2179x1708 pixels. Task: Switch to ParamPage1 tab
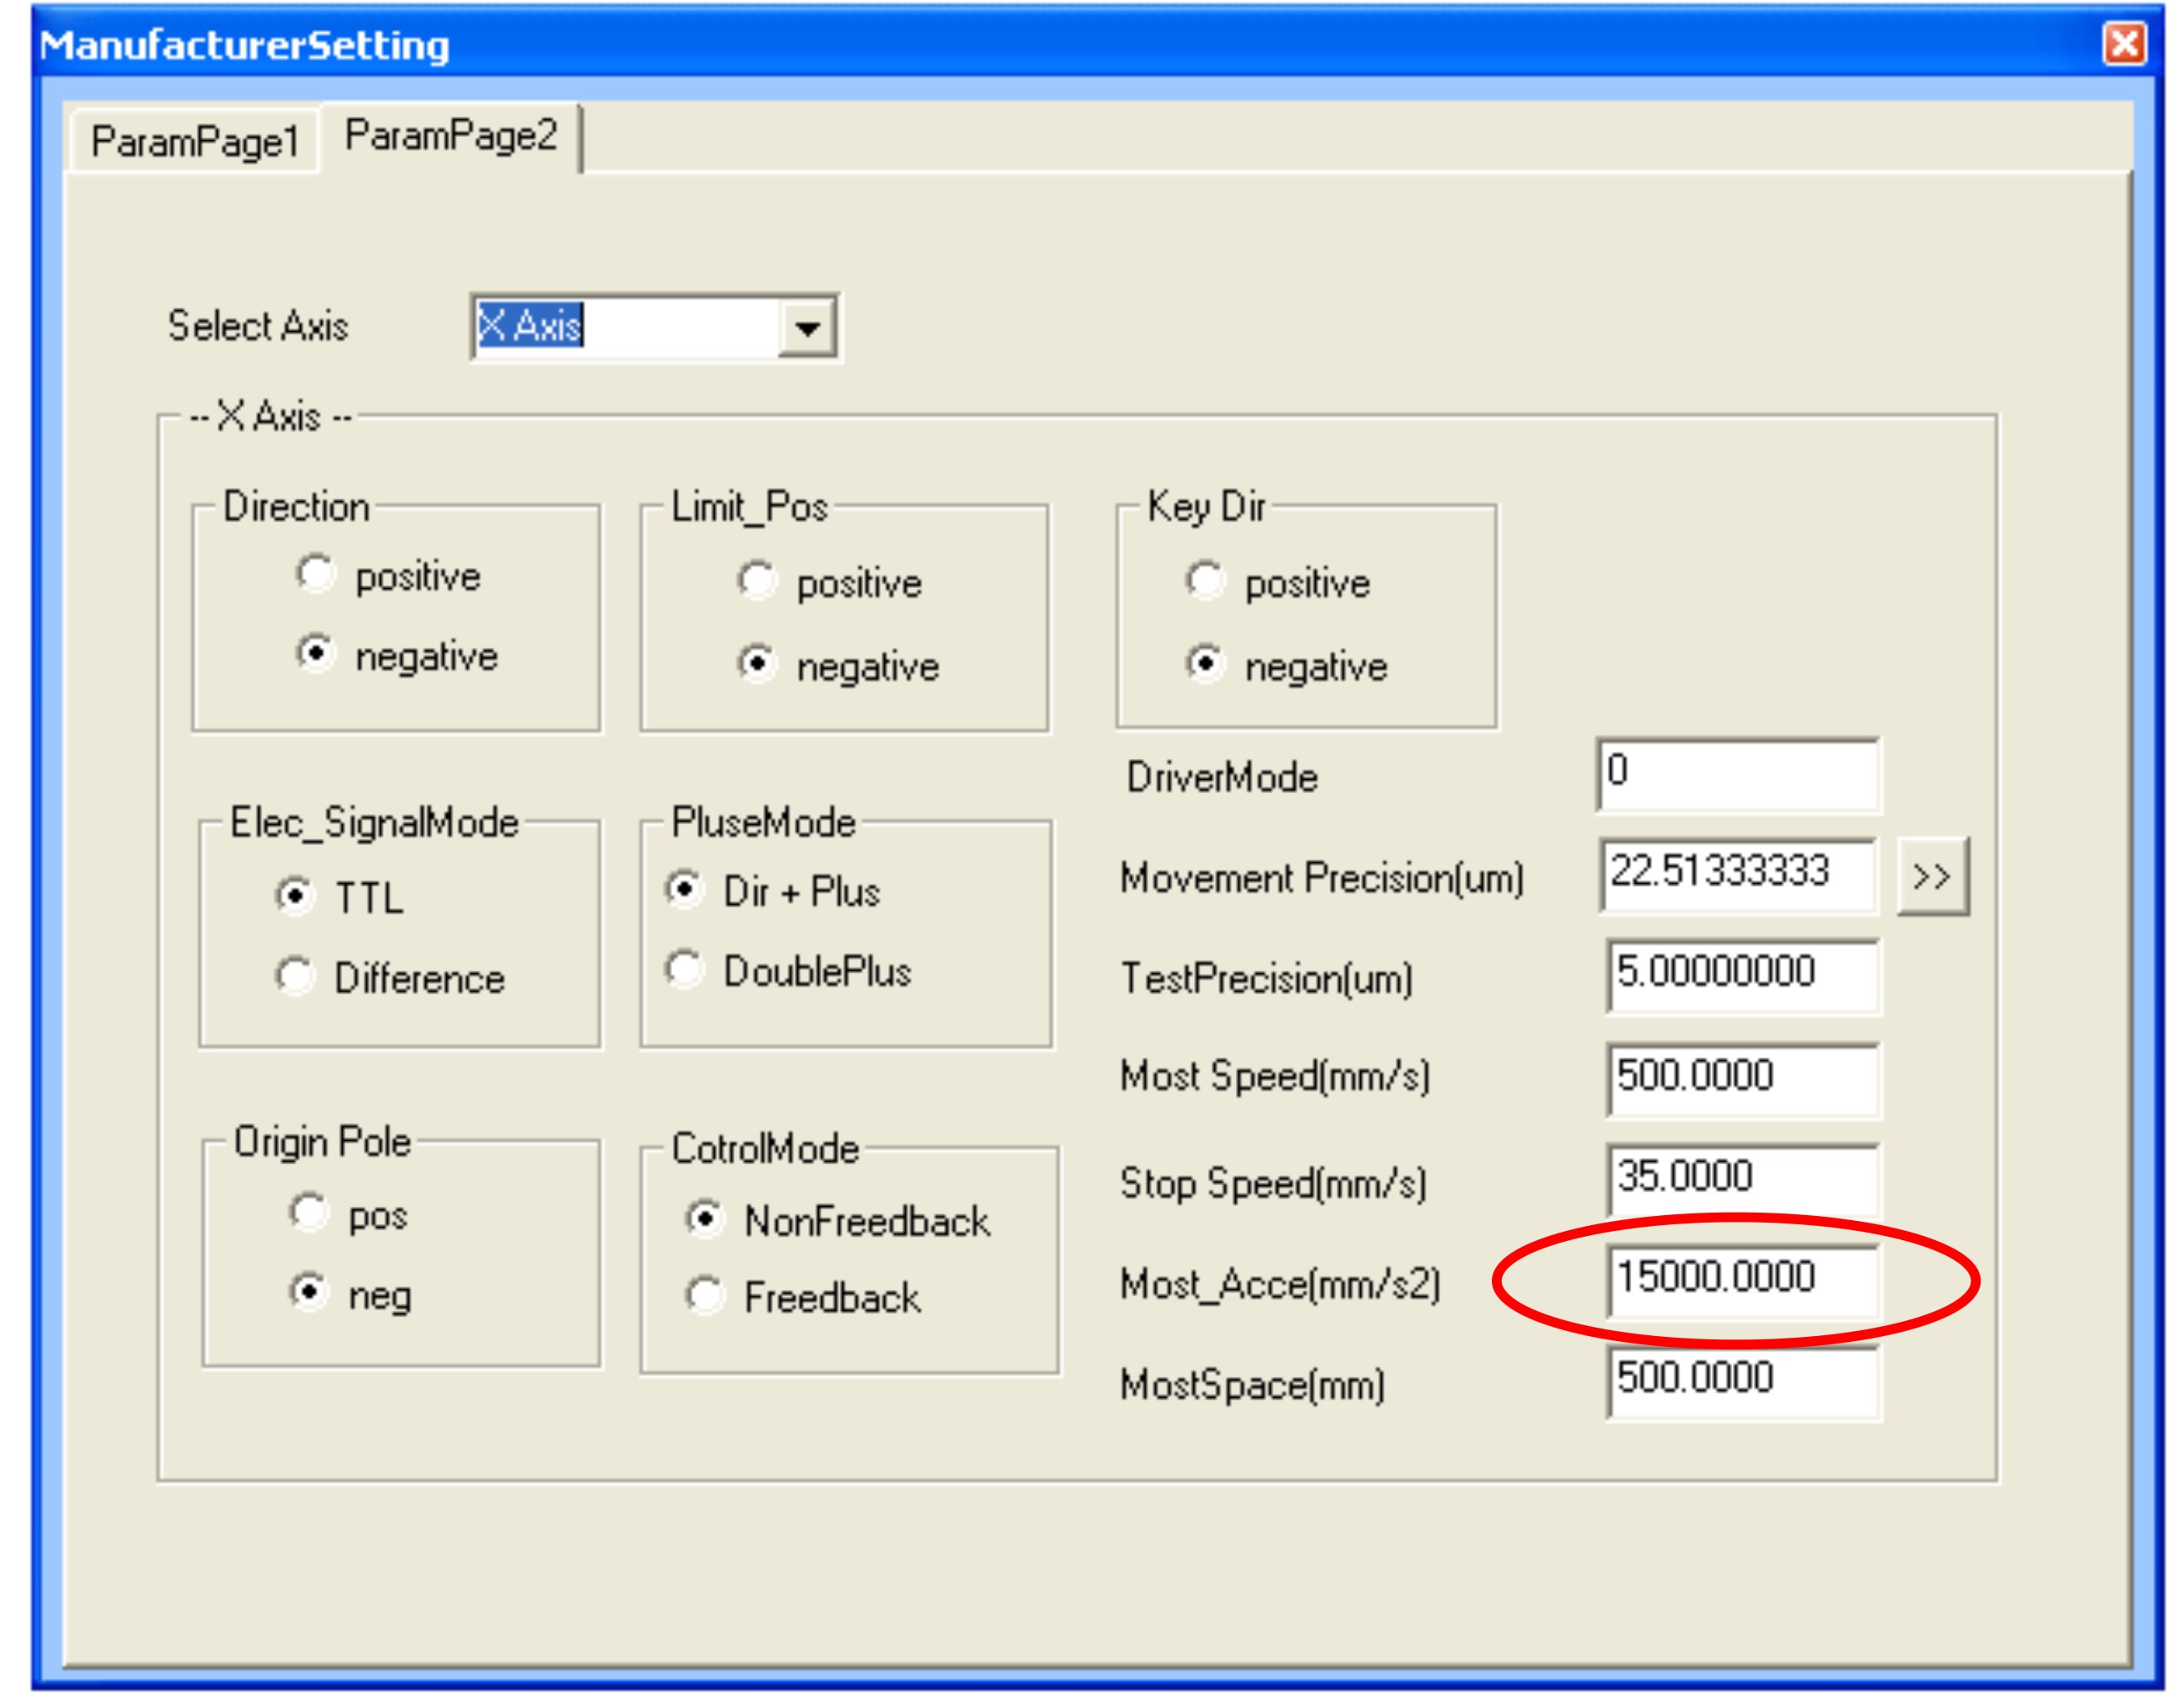click(195, 141)
